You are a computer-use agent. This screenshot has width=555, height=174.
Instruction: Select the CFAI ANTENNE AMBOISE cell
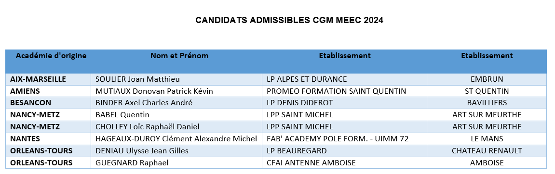344,163
